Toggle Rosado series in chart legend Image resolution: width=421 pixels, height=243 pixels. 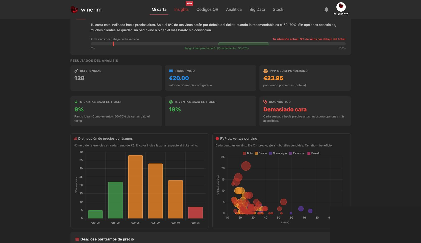tap(314, 153)
